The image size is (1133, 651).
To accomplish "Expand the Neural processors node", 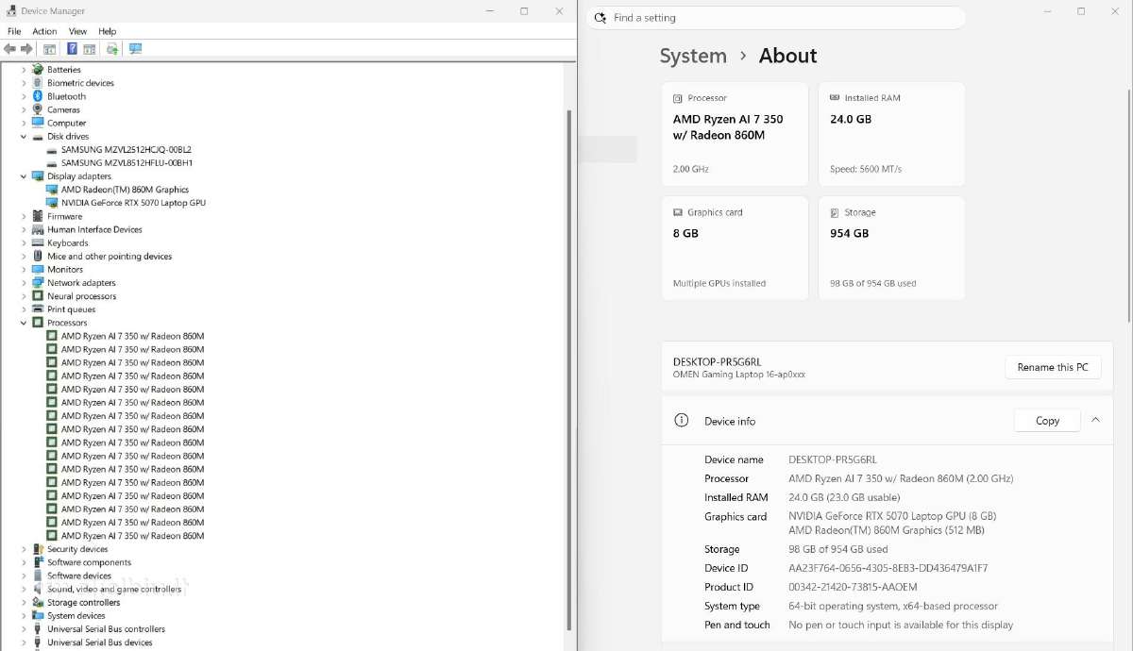I will coord(24,295).
